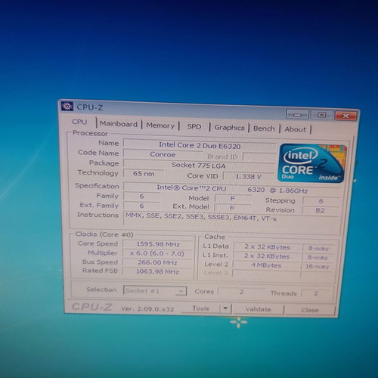The width and height of the screenshot is (378, 378).
Task: Open the Memory tab
Action: [x=160, y=125]
